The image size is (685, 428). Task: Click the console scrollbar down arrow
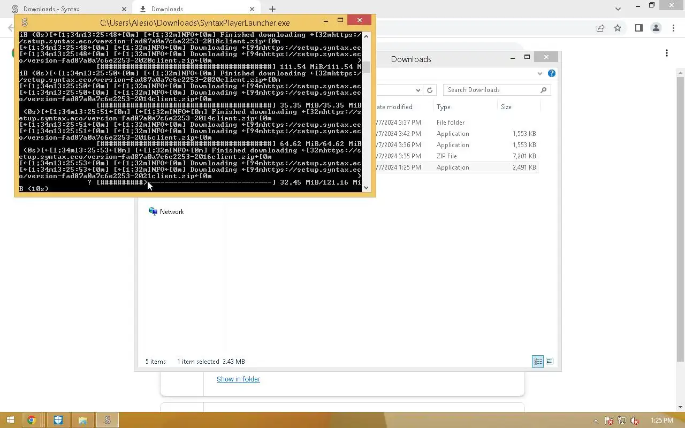click(367, 187)
